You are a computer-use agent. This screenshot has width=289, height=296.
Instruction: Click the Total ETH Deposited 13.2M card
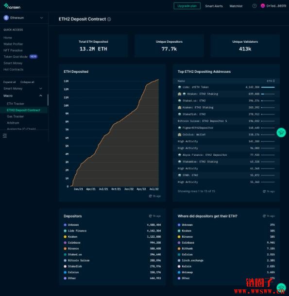pos(93,46)
